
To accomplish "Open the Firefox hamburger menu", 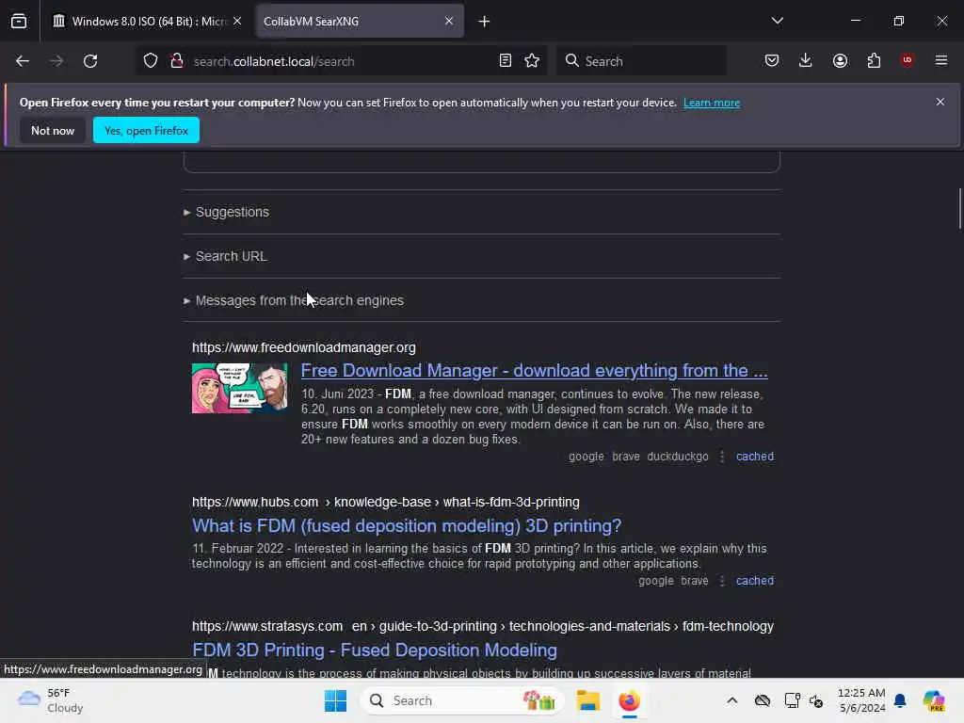I will pos(941,60).
